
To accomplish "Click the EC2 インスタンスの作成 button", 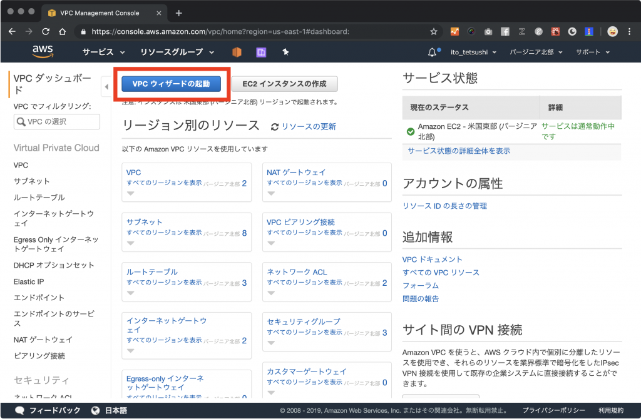I will (x=285, y=84).
